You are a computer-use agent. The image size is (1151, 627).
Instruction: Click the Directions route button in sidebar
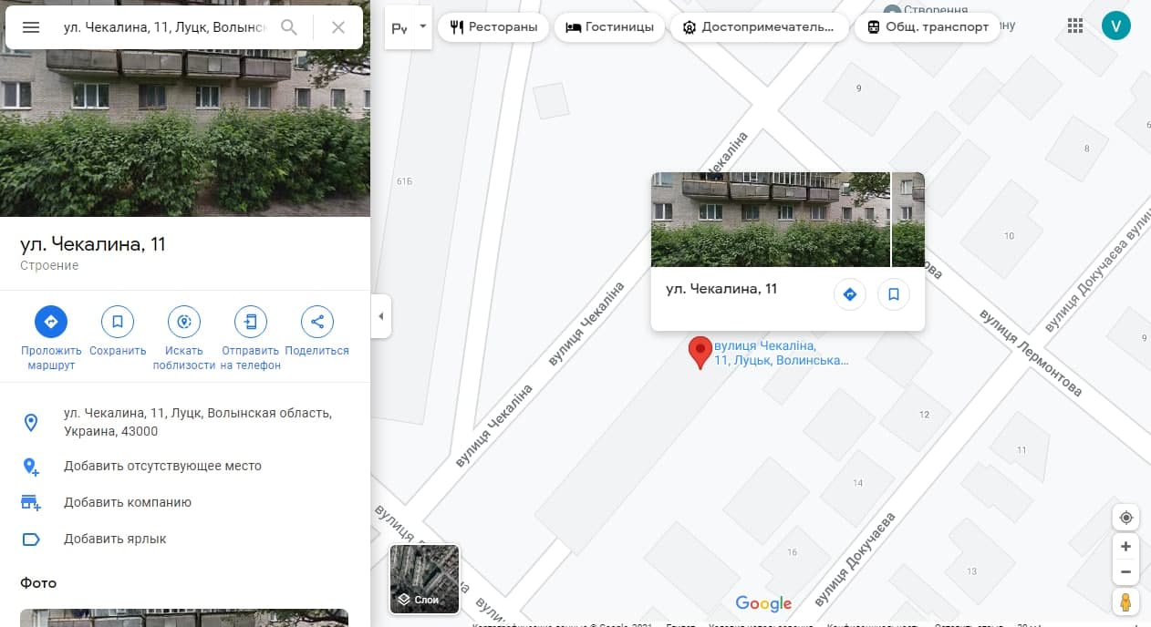click(51, 322)
